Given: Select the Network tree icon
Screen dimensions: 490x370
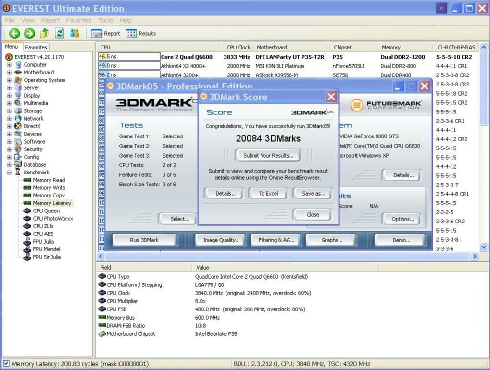Looking at the screenshot, I should pos(18,118).
